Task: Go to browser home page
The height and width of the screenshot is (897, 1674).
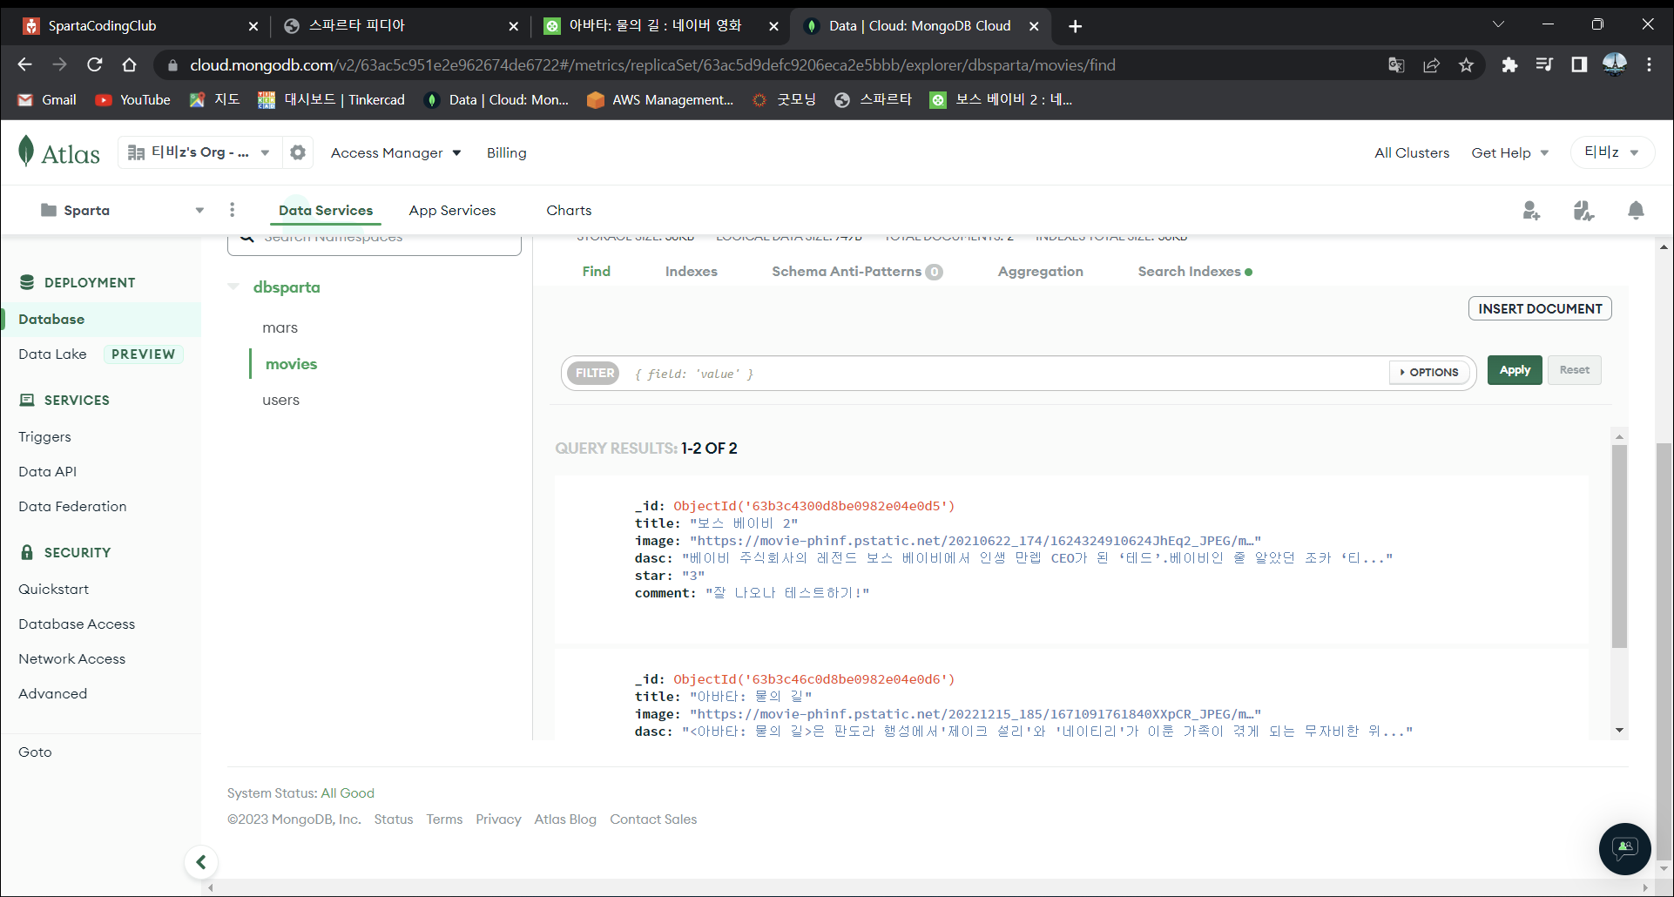Action: tap(129, 64)
